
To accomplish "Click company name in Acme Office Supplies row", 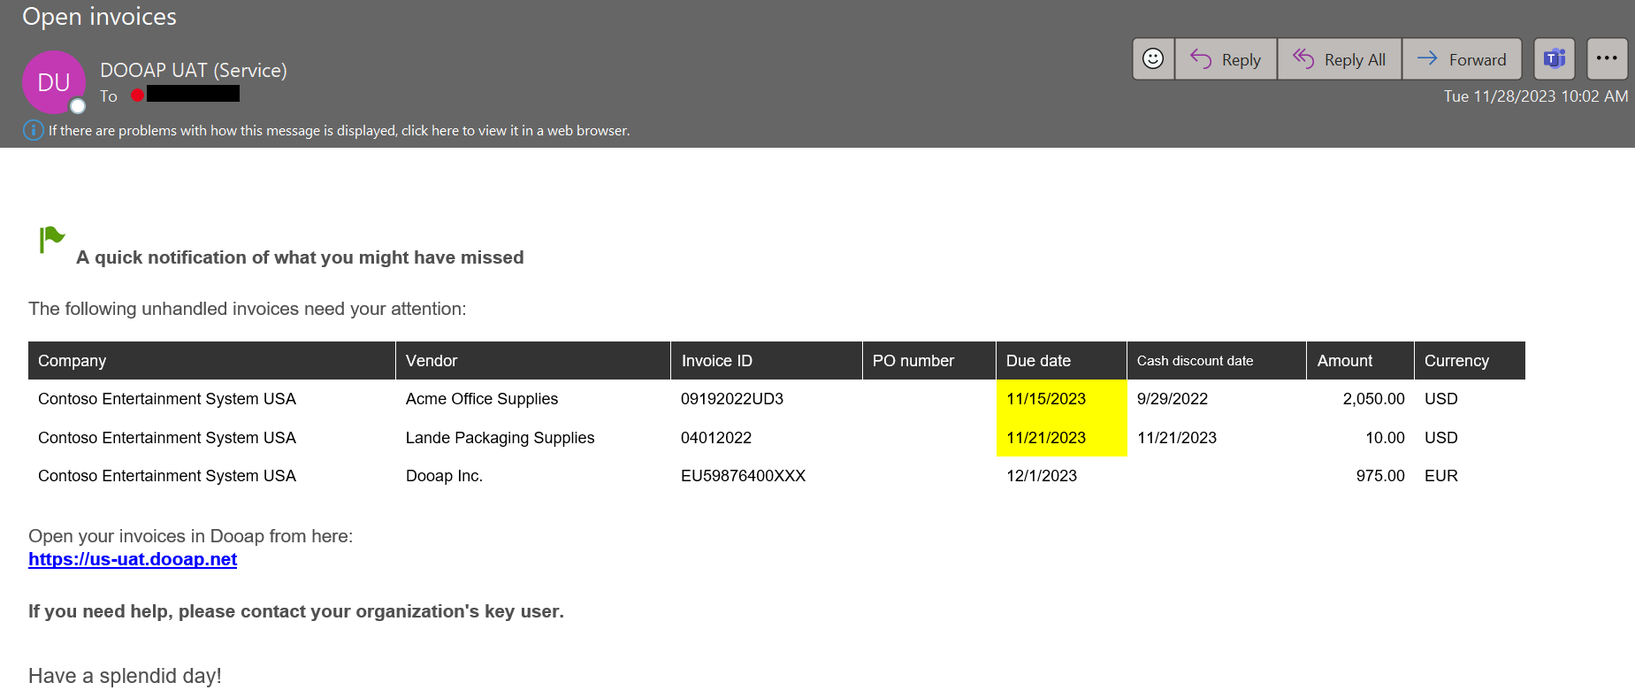I will tap(167, 399).
